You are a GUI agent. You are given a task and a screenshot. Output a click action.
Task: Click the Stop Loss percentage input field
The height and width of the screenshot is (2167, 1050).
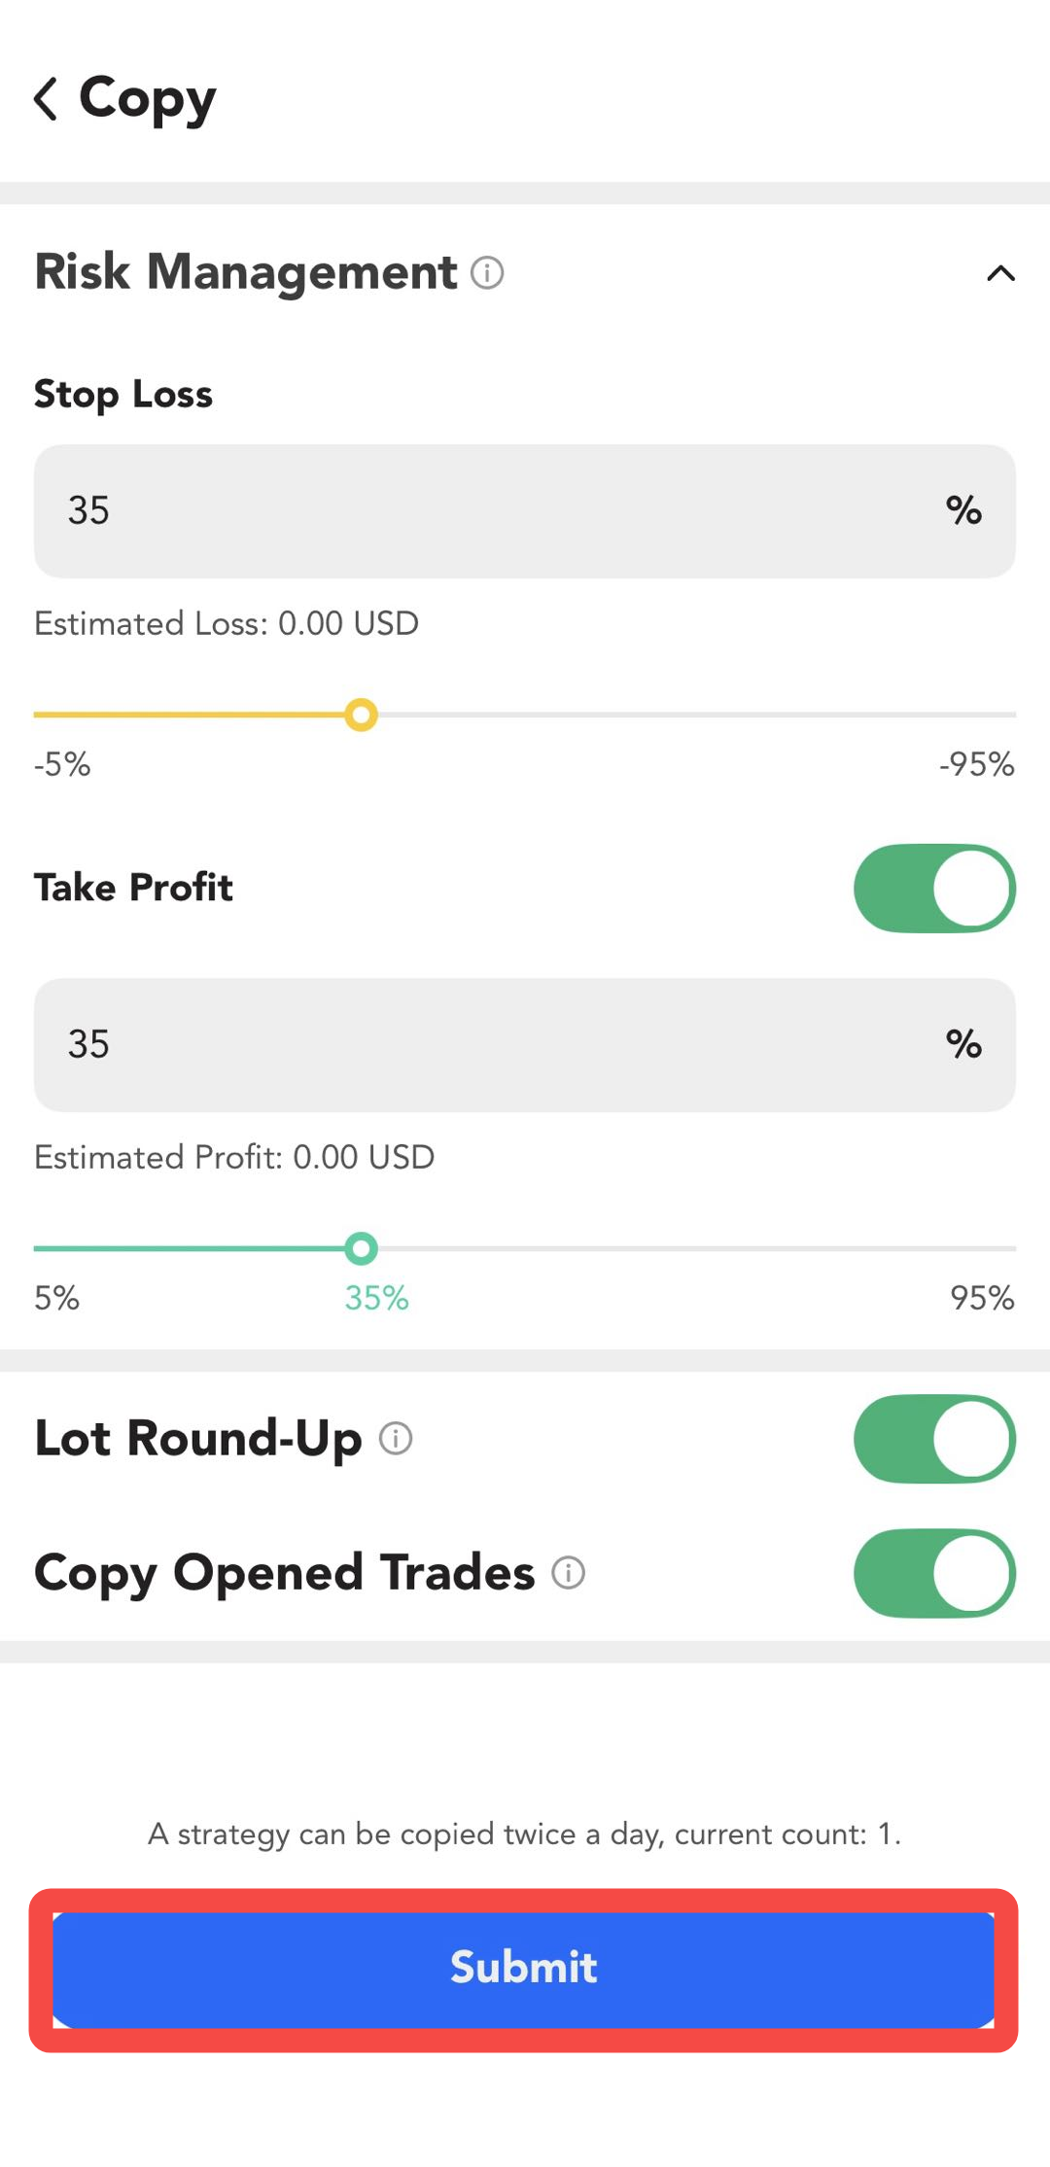click(525, 511)
